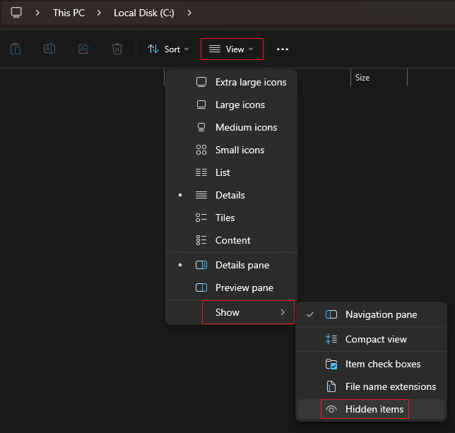Screen dimensions: 455x433
Task: Click chevron after Local Disk (C:)
Action: (189, 13)
